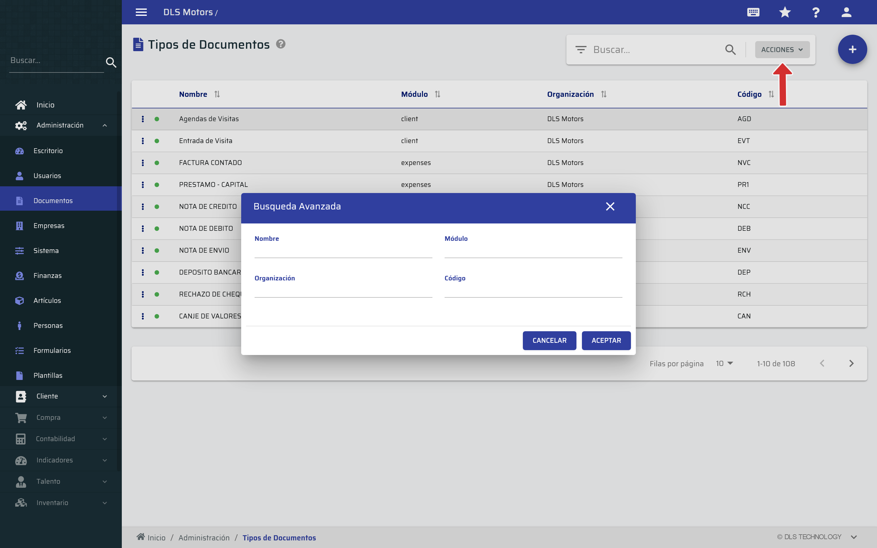Screen dimensions: 877x548
Task: Go to next page of results
Action: coord(851,363)
